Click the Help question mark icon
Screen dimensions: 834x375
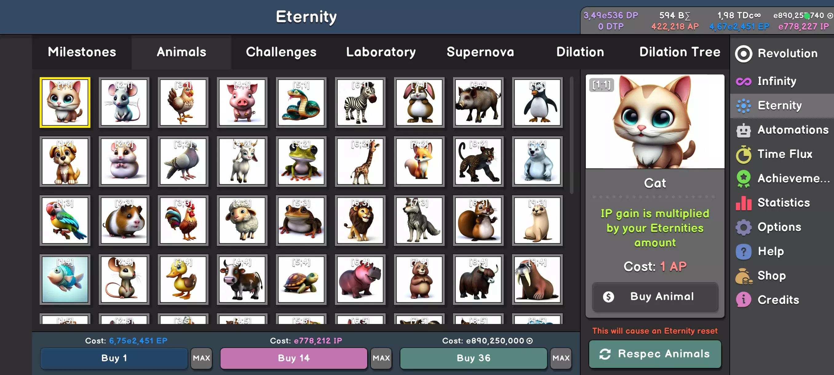[x=743, y=251]
